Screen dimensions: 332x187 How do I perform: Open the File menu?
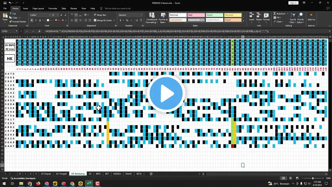click(5, 8)
